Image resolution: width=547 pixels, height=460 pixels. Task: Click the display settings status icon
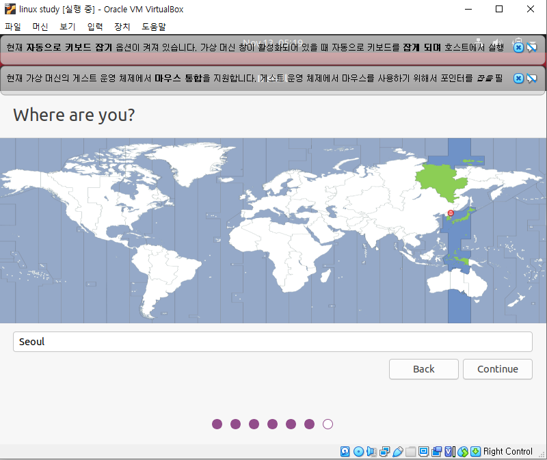pos(423,451)
